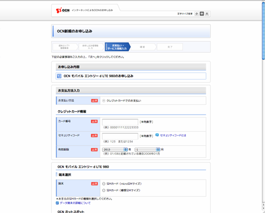Open the expiration year dropdown showing 2013
Screen dimensions: 265x213
(x=115, y=149)
